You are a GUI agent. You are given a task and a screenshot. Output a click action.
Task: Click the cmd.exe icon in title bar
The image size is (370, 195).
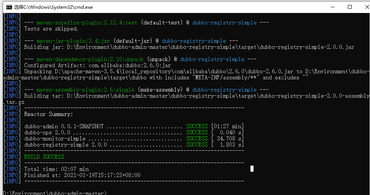coord(9,7)
